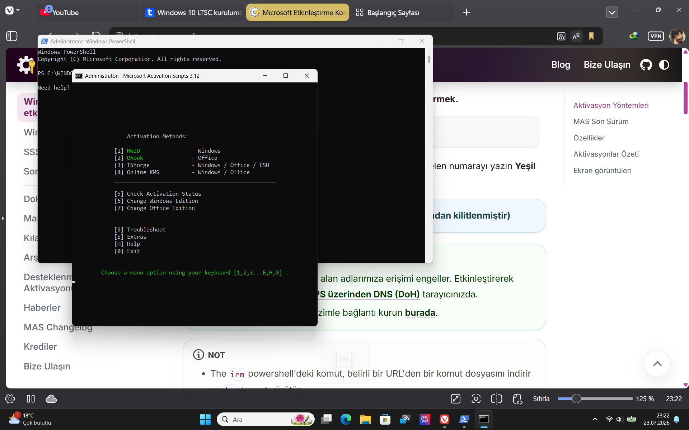
Task: Toggle the browser side panel icon
Action: point(12,36)
